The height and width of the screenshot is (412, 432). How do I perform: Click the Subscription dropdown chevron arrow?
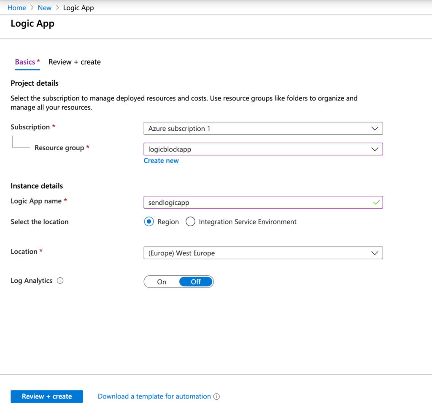[x=375, y=128]
